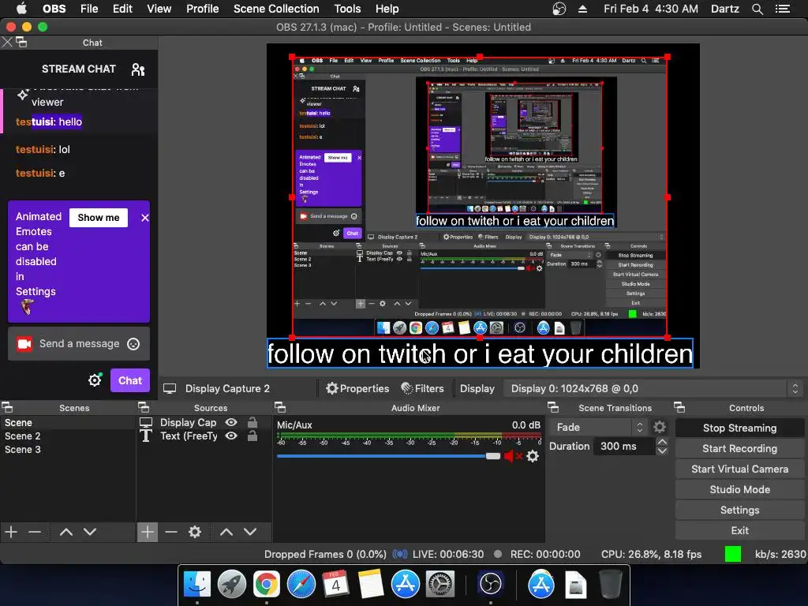The height and width of the screenshot is (606, 808).
Task: Open source properties gear in Sources panel
Action: (x=195, y=532)
